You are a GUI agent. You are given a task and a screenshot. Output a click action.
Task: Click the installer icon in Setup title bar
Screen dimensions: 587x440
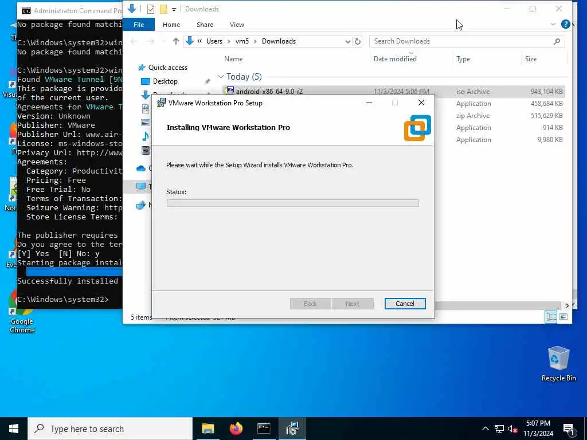pyautogui.click(x=161, y=103)
